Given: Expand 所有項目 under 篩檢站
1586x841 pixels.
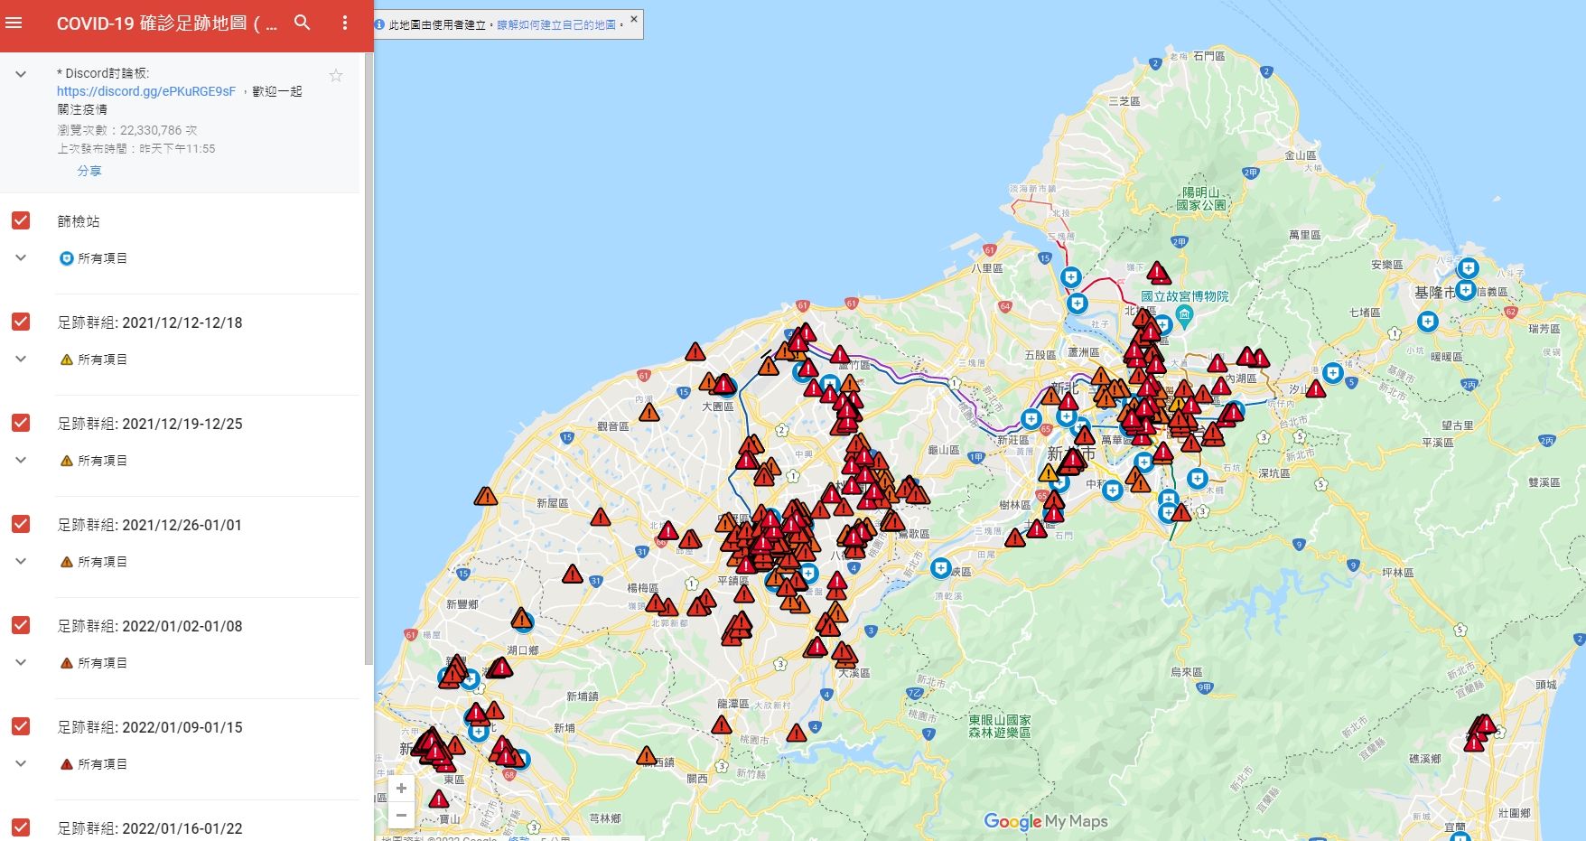Looking at the screenshot, I should [21, 258].
